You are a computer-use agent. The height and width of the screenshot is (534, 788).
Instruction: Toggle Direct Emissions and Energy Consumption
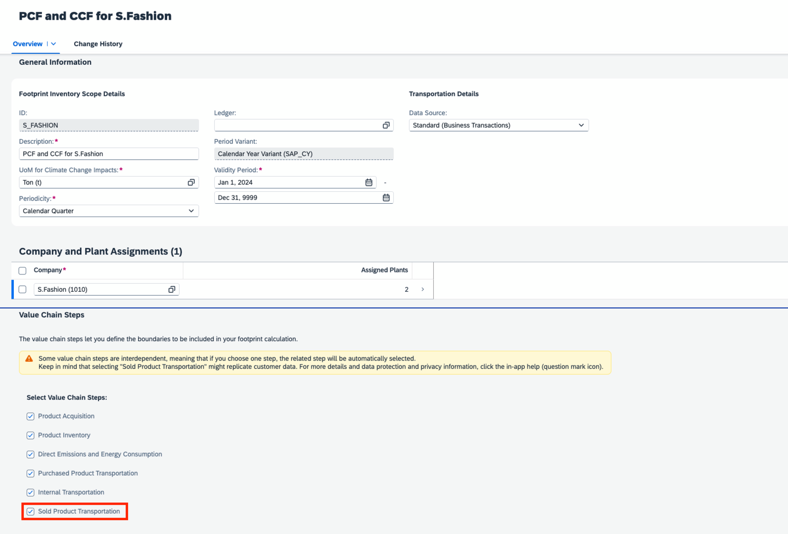[31, 454]
